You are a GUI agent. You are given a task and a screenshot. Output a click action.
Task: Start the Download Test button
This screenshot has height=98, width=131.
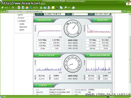[43, 20]
